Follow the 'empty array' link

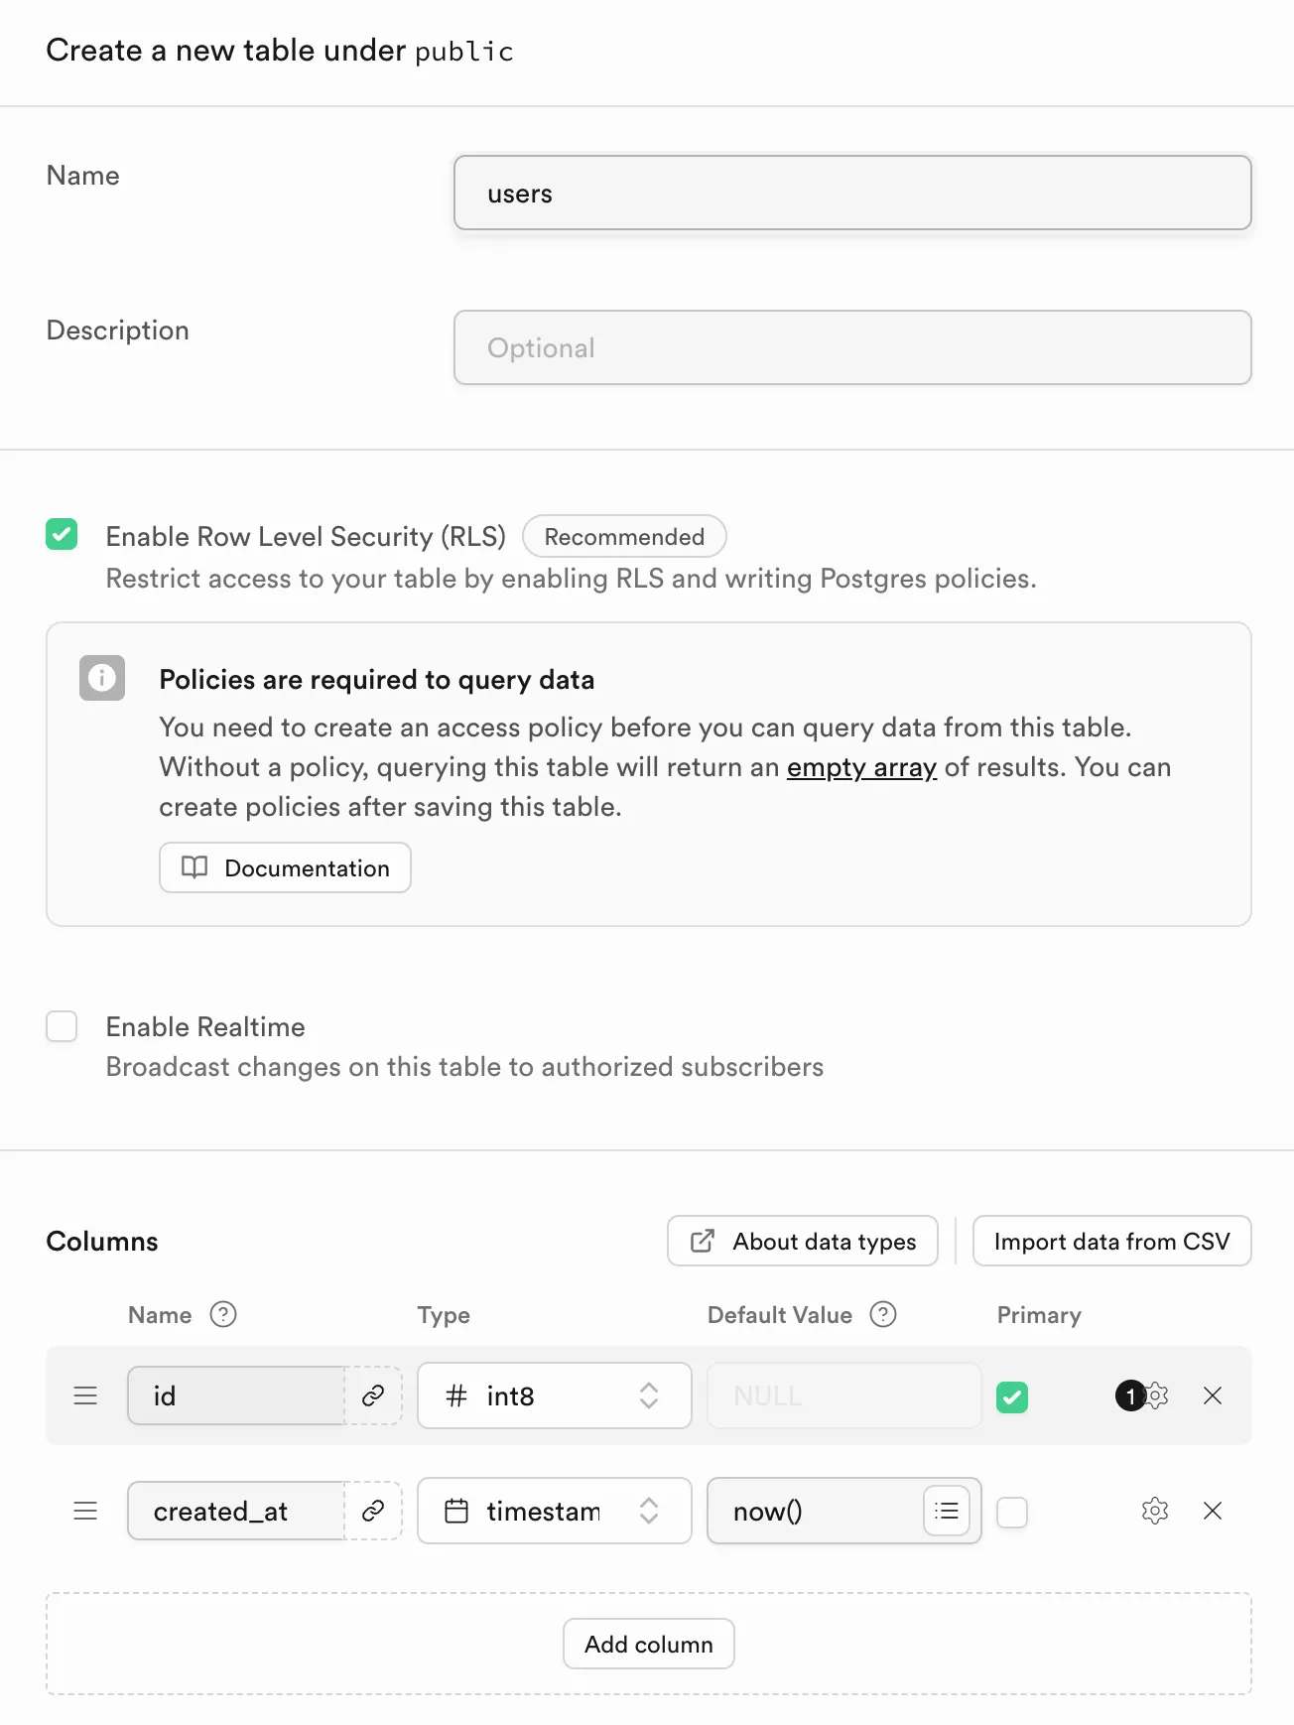coord(861,767)
